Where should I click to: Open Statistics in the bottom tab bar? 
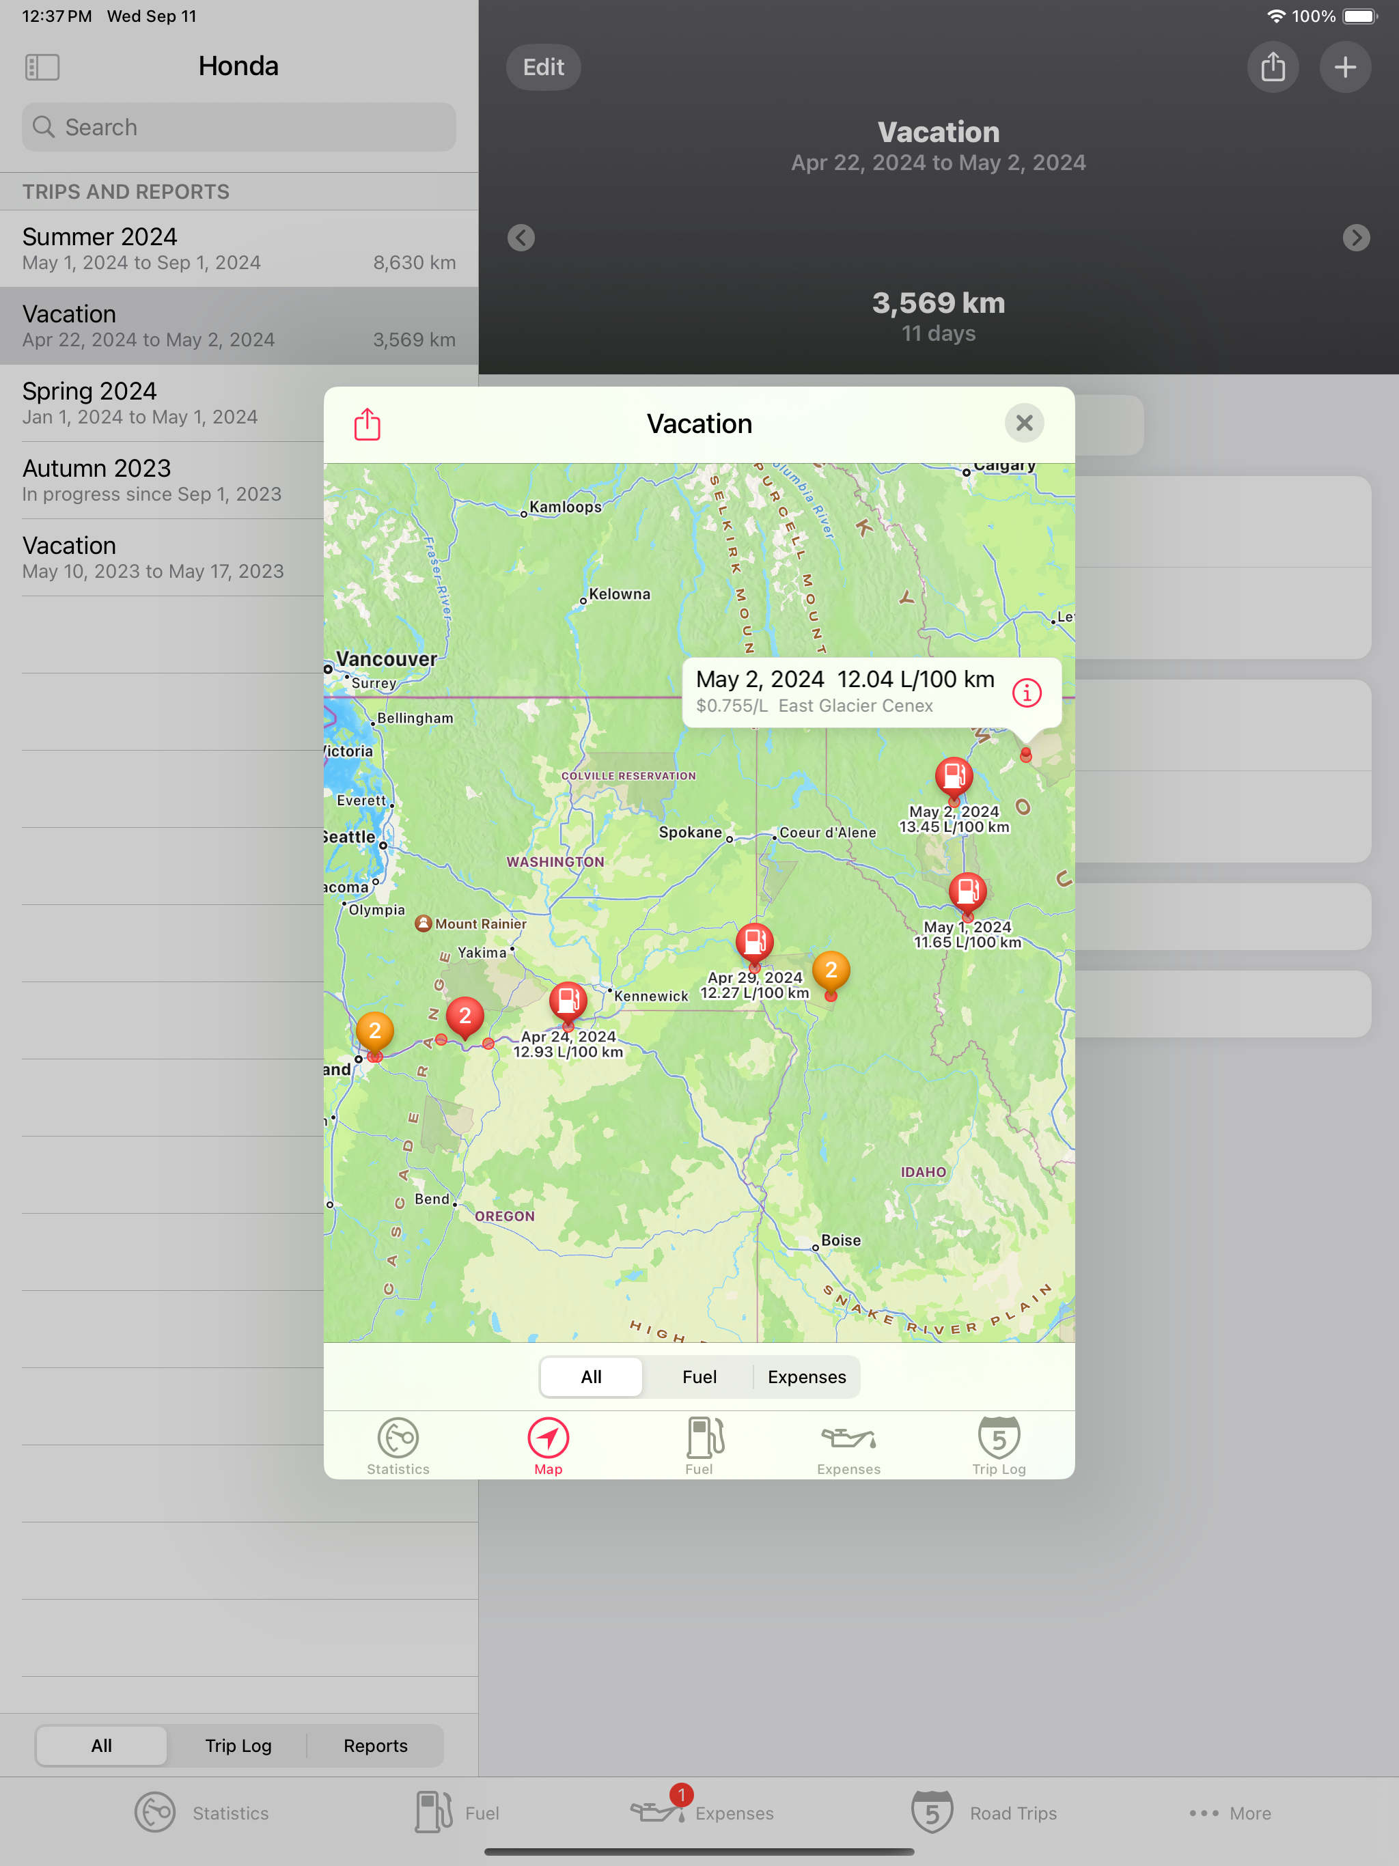pyautogui.click(x=202, y=1813)
